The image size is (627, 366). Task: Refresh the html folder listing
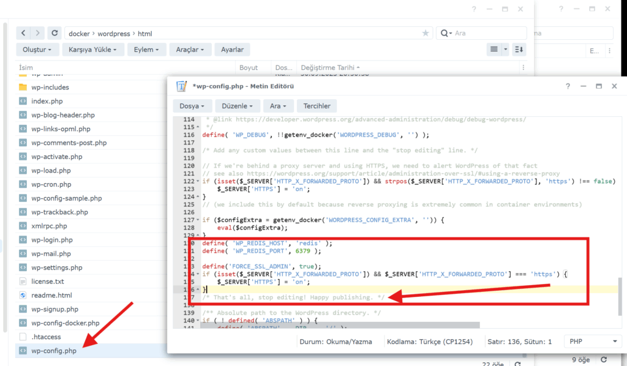click(x=54, y=33)
